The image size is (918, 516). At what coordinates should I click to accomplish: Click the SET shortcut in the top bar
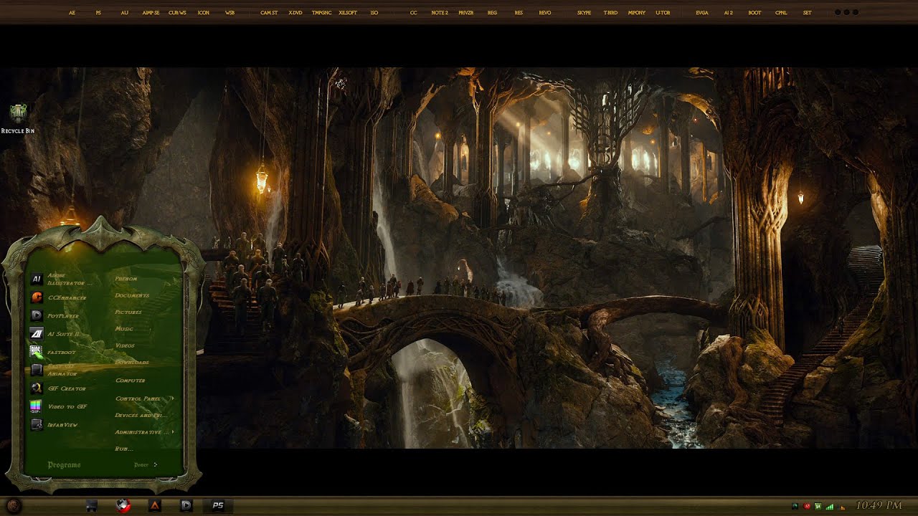click(x=808, y=13)
